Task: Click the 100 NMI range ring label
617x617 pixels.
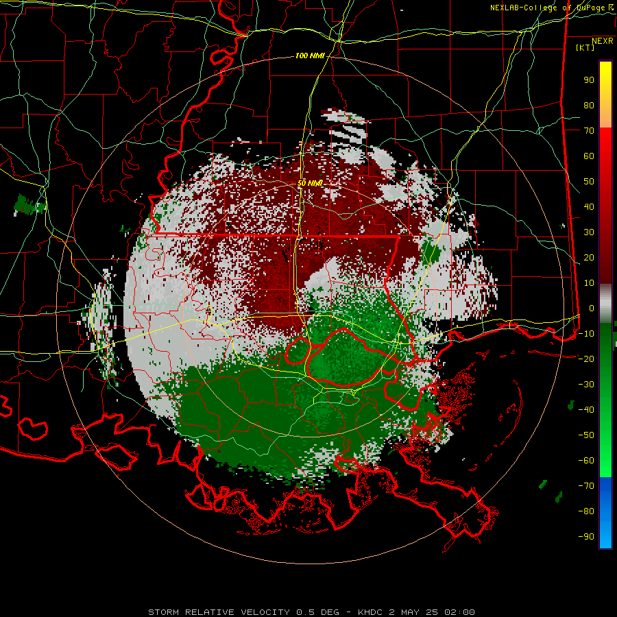Action: tap(310, 56)
